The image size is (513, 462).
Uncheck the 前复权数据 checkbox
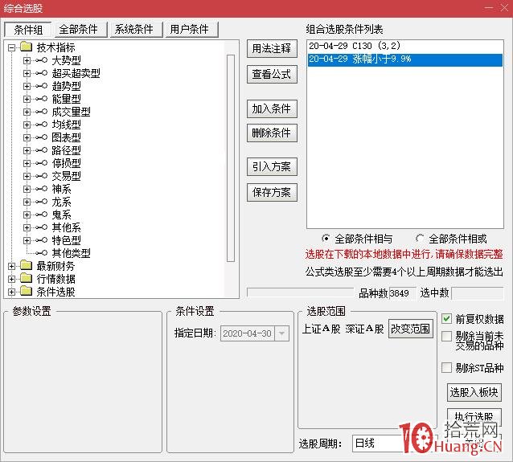[446, 318]
